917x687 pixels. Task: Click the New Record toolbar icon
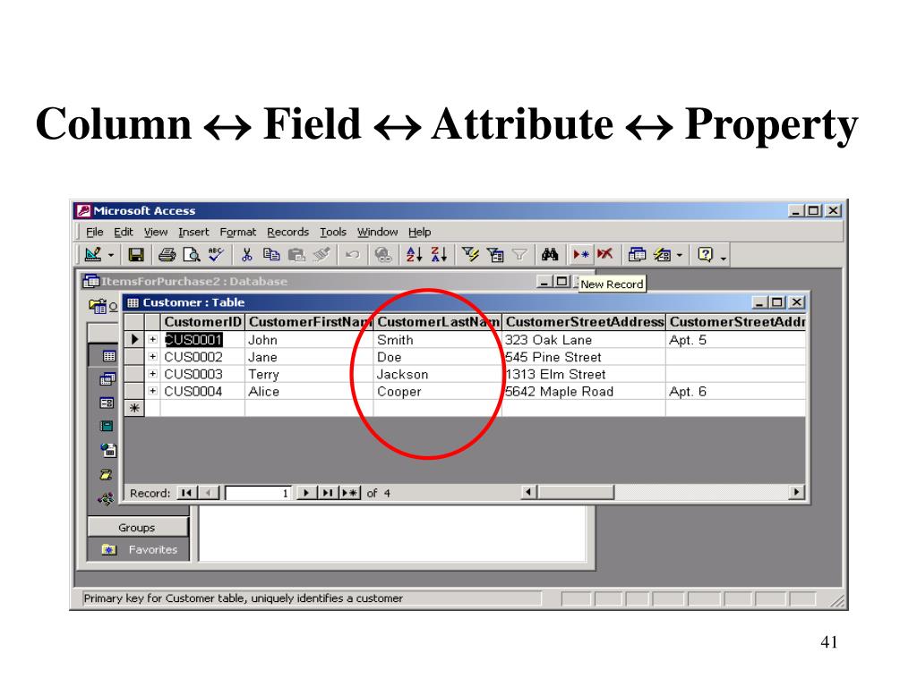point(580,255)
